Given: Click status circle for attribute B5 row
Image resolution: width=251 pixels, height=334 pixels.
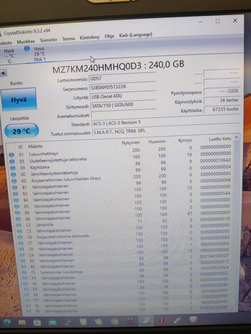Looking at the screenshot, I should pos(17,206).
